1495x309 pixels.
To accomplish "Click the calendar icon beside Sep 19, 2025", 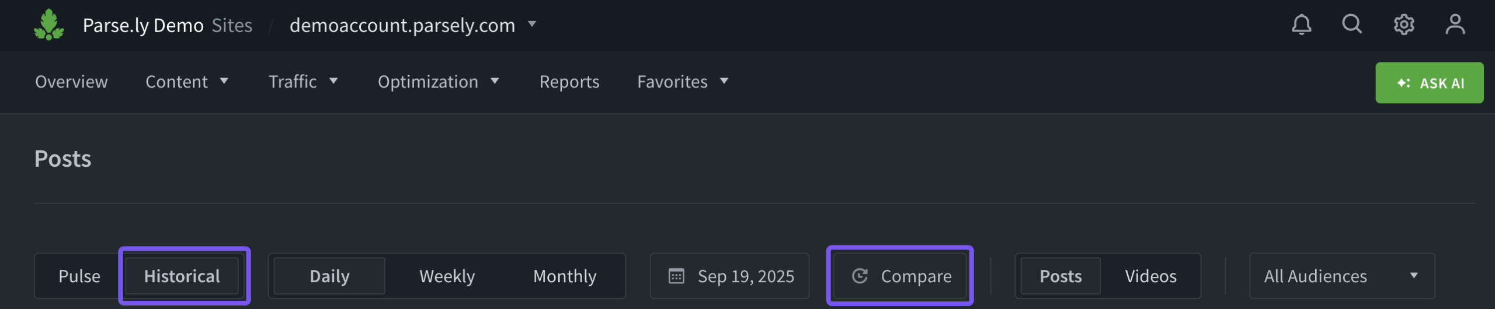I will pos(676,276).
